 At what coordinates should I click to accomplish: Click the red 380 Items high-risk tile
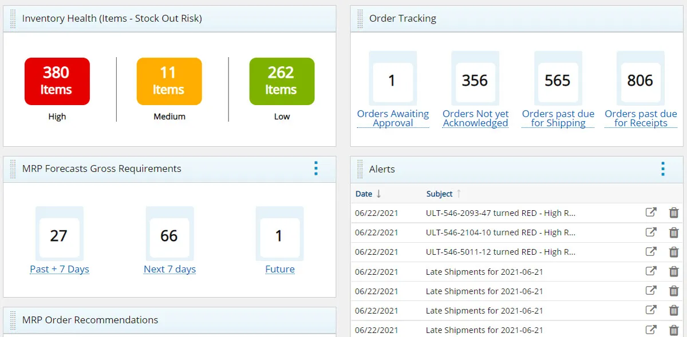[57, 81]
